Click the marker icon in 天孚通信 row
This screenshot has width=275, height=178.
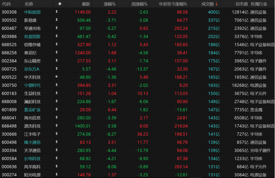click(57, 150)
